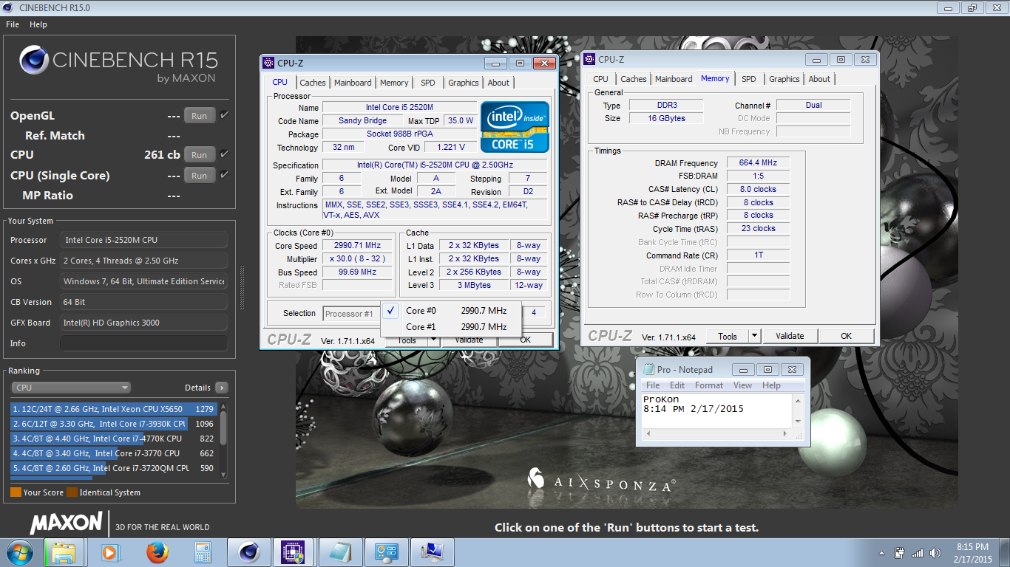This screenshot has width=1010, height=567.
Task: Click Tools button in CPU-Z Memory window
Action: (728, 336)
